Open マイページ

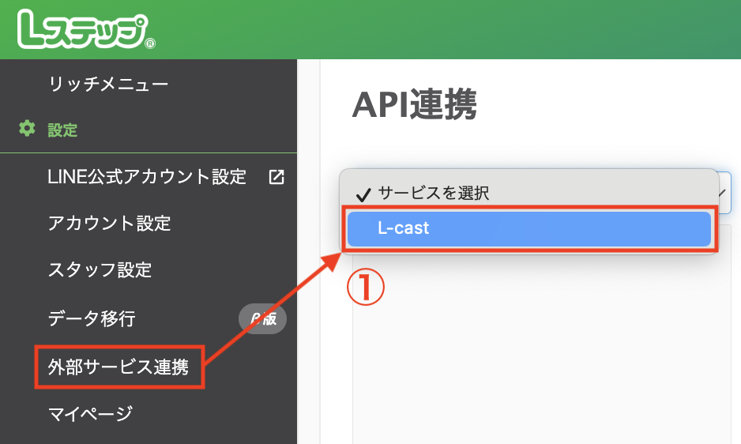click(x=90, y=414)
